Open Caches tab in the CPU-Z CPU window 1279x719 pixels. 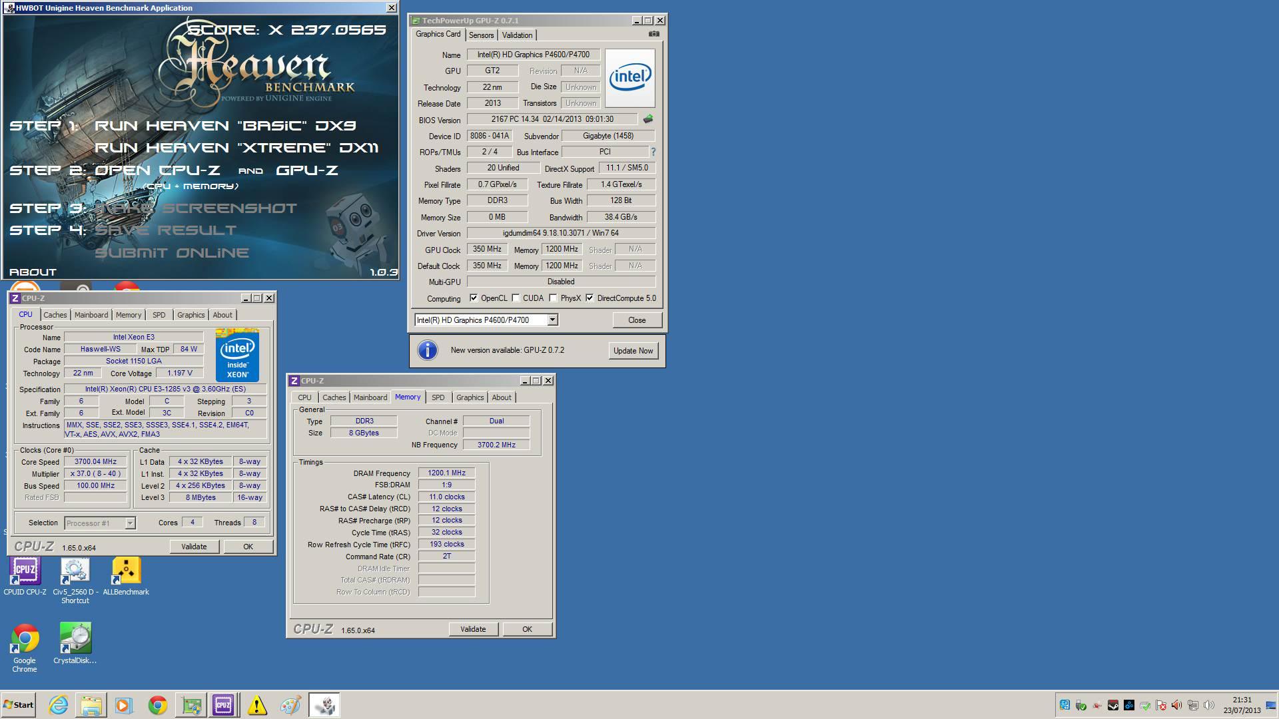(55, 315)
